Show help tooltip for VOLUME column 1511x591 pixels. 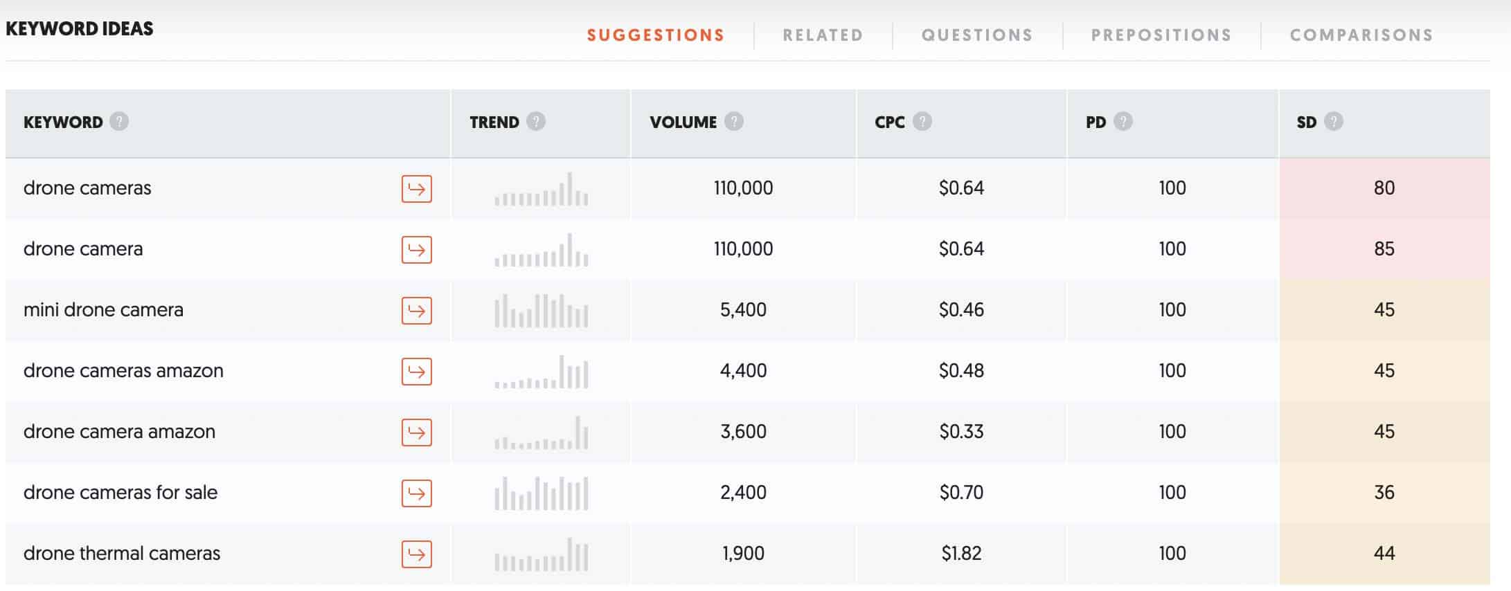click(734, 122)
